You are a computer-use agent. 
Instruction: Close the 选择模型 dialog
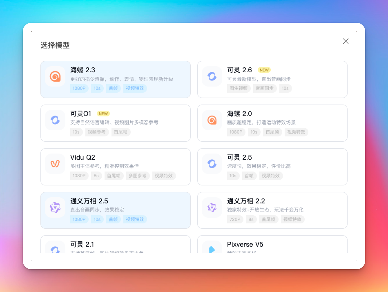(346, 41)
